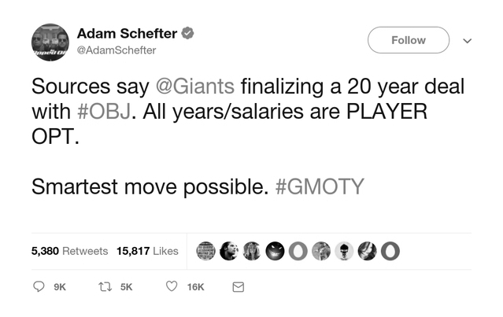
Task: Expand the chevron menu next to Follow
Action: tap(467, 41)
